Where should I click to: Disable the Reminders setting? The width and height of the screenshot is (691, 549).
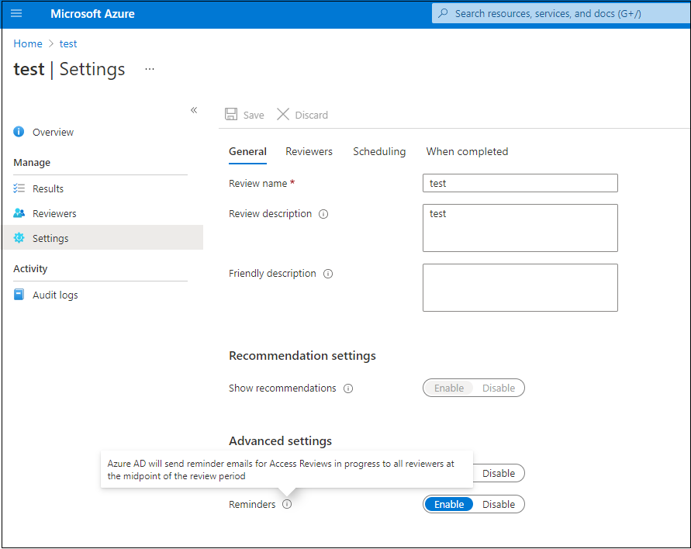tap(499, 504)
